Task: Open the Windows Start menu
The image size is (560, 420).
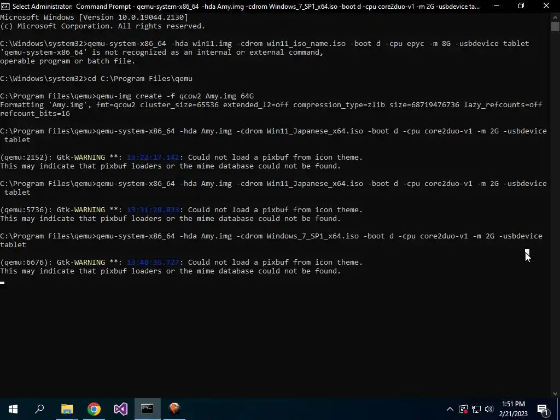Action: (x=13, y=409)
